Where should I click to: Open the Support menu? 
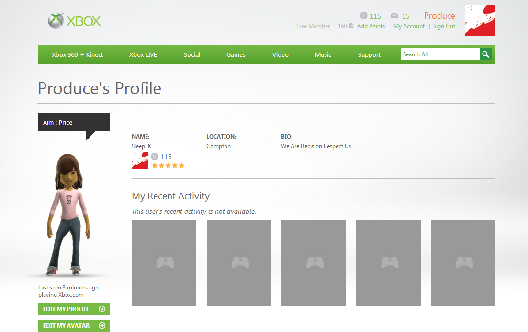point(369,54)
